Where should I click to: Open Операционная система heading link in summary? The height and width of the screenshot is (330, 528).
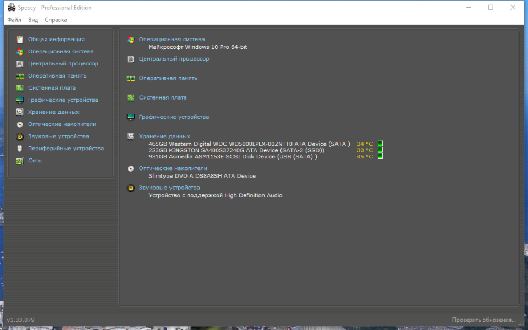click(x=172, y=40)
